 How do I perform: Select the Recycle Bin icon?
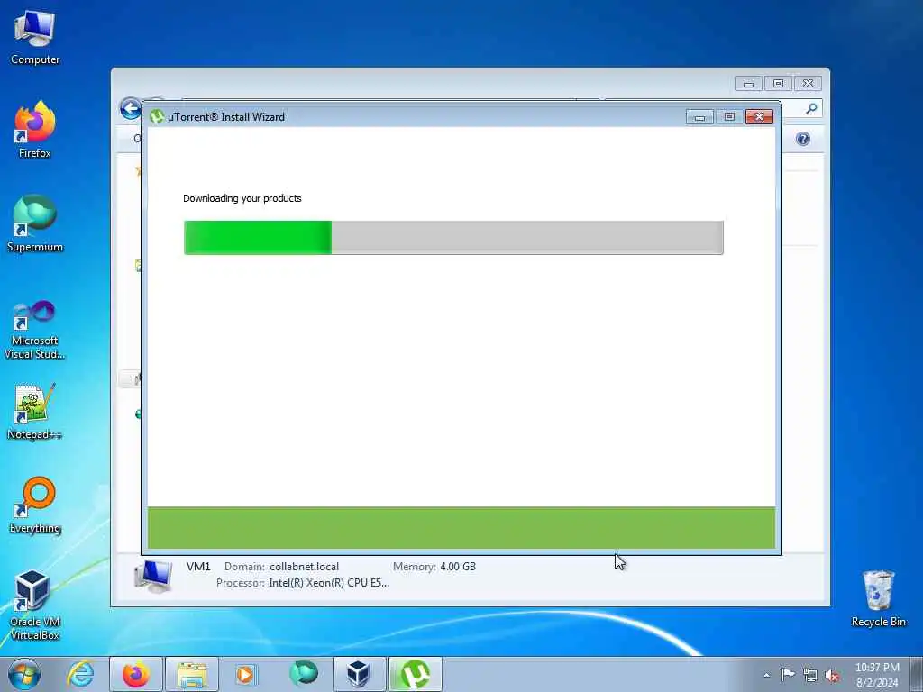(x=878, y=598)
